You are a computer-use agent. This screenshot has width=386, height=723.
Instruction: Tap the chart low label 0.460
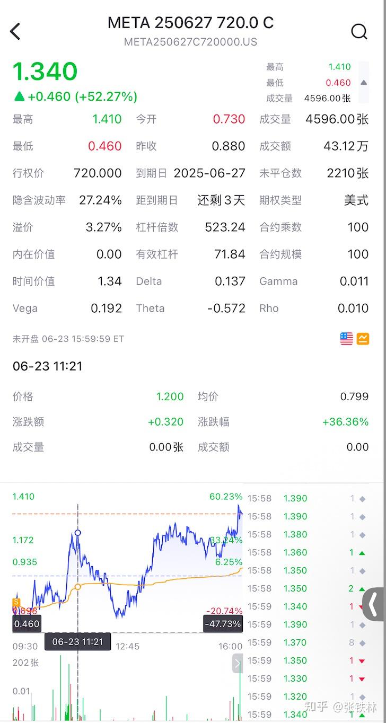point(27,624)
